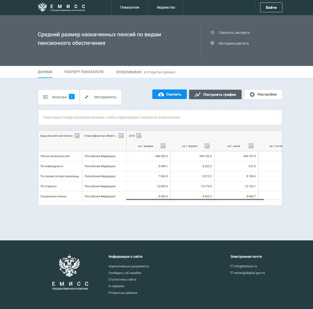
Task: Click the value 13 155.1 cell
Action: point(237,186)
